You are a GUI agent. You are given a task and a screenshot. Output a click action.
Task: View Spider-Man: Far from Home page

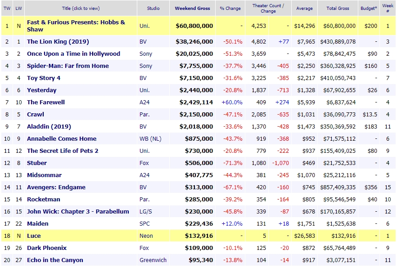pos(68,66)
